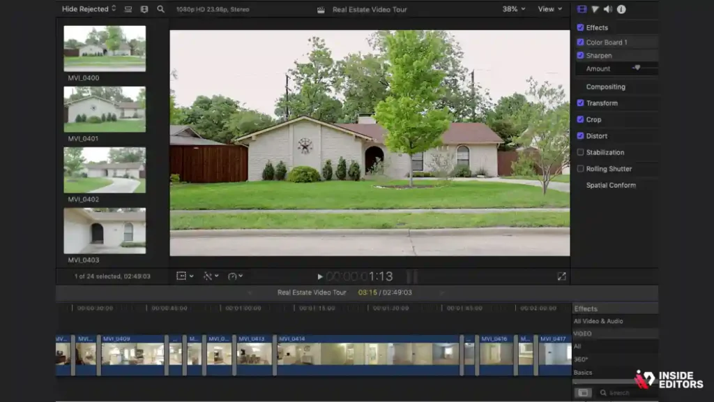Viewport: 714px width, 402px height.
Task: Click the retime speedometer icon
Action: pos(232,276)
